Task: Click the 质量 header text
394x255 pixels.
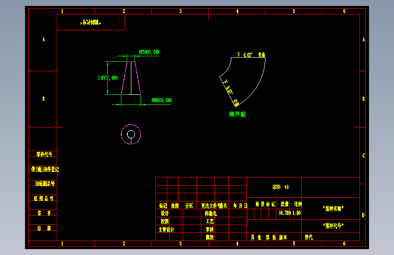Action: (284, 204)
